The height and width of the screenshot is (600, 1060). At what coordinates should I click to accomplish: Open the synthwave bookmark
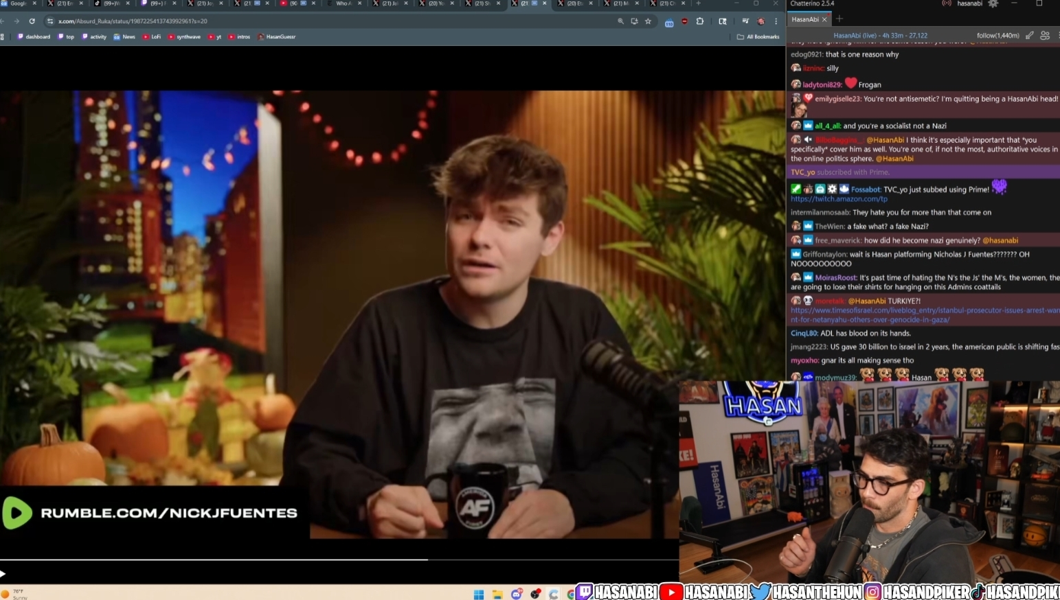(184, 36)
